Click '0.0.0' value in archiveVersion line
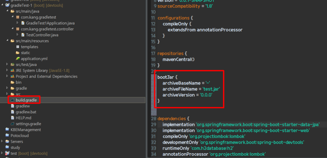Image resolution: width=327 pixels, height=158 pixels. (206, 95)
